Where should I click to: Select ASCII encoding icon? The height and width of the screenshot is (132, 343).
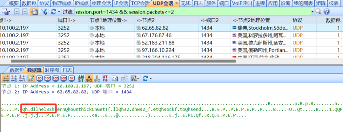tap(89, 78)
